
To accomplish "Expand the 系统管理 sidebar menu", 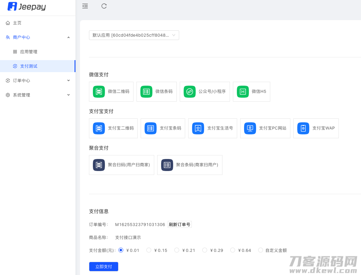I will coord(38,95).
